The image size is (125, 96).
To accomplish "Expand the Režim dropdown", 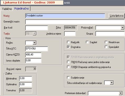I will click(35, 43).
